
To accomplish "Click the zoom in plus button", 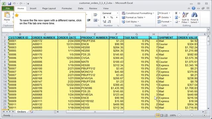I will [204, 115].
